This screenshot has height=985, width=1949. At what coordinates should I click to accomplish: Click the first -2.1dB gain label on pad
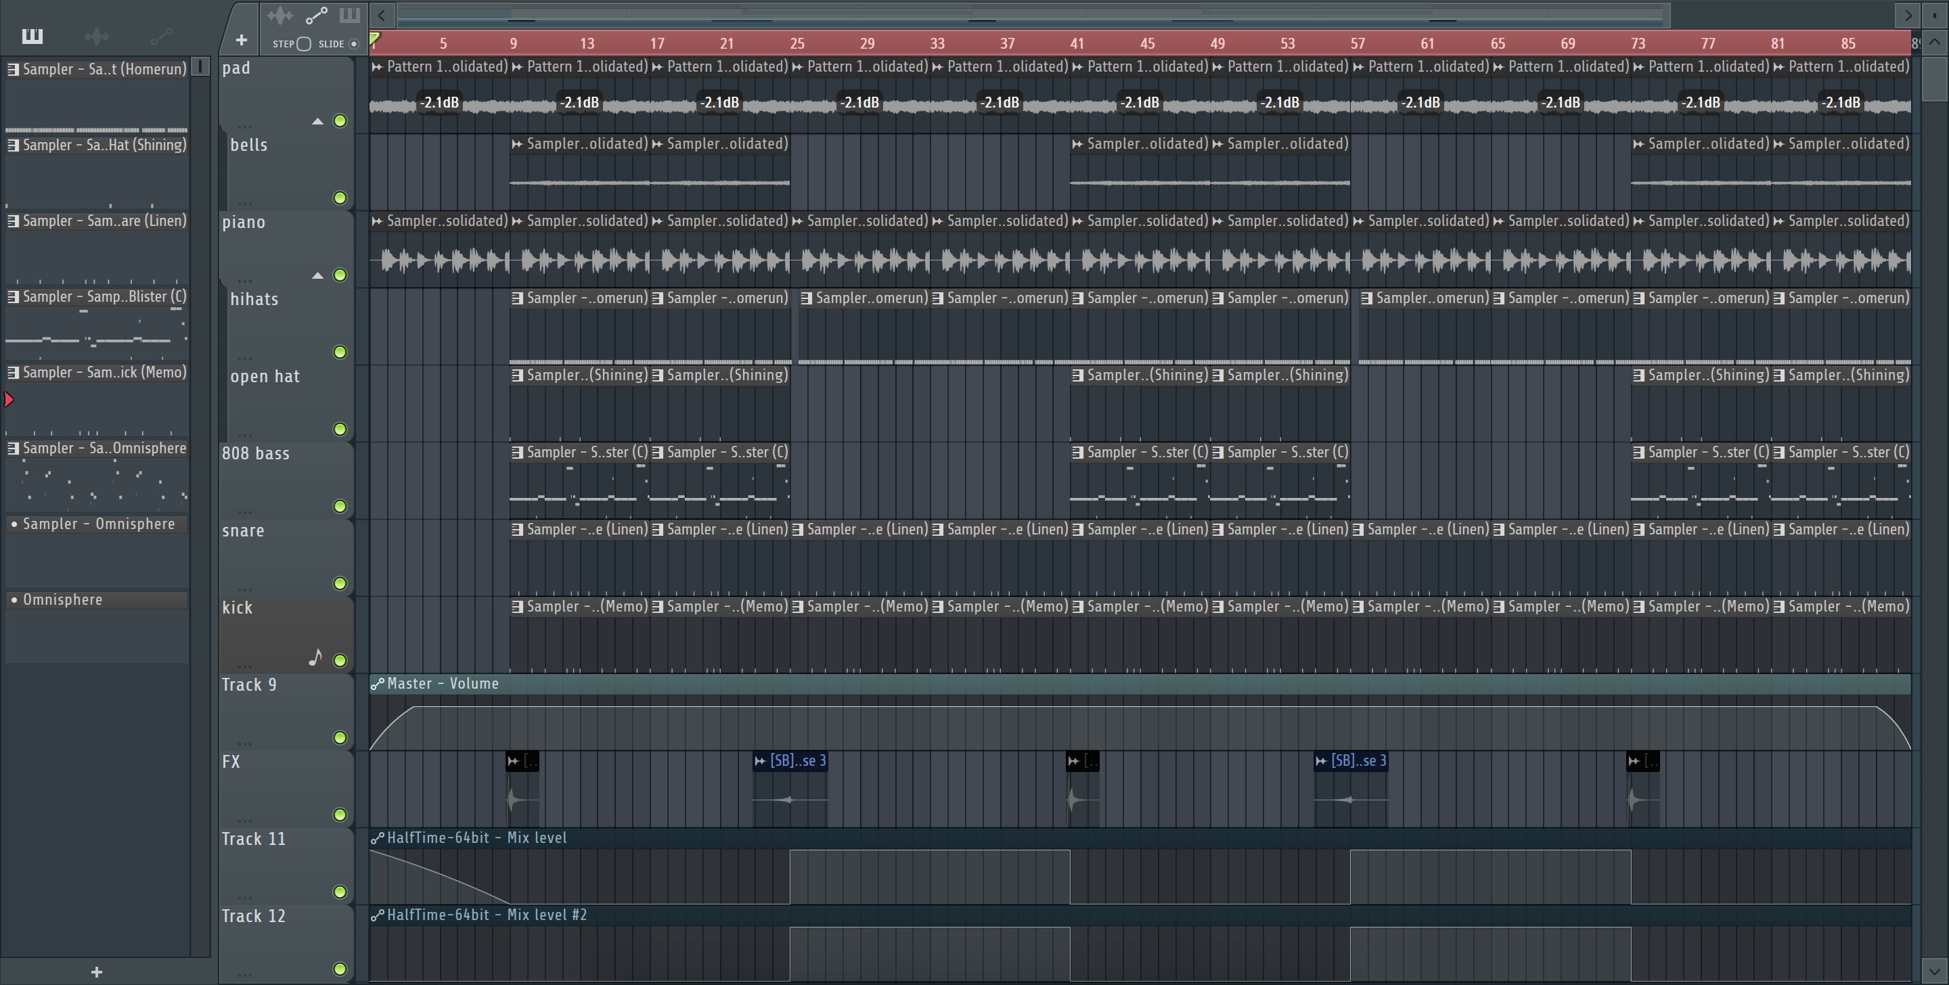(440, 102)
